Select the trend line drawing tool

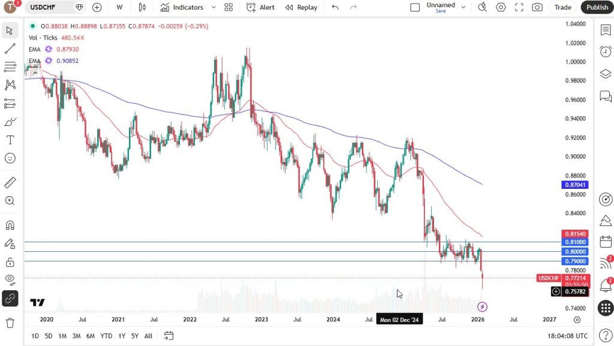click(x=10, y=49)
